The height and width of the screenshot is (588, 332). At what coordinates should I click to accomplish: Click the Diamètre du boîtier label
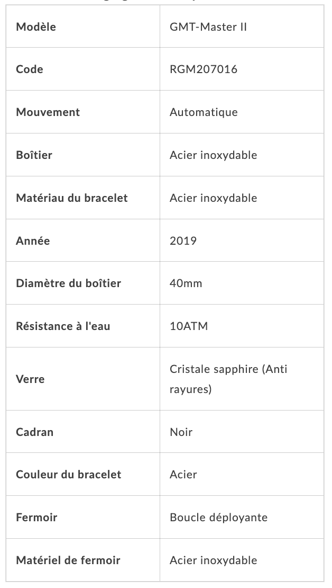pyautogui.click(x=69, y=283)
